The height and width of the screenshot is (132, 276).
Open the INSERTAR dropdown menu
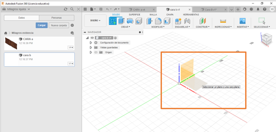243,27
